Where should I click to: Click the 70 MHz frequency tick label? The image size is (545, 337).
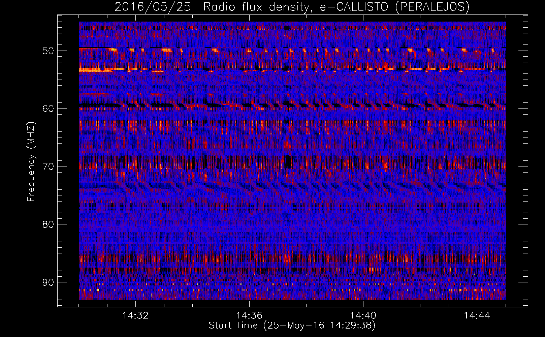pos(48,166)
